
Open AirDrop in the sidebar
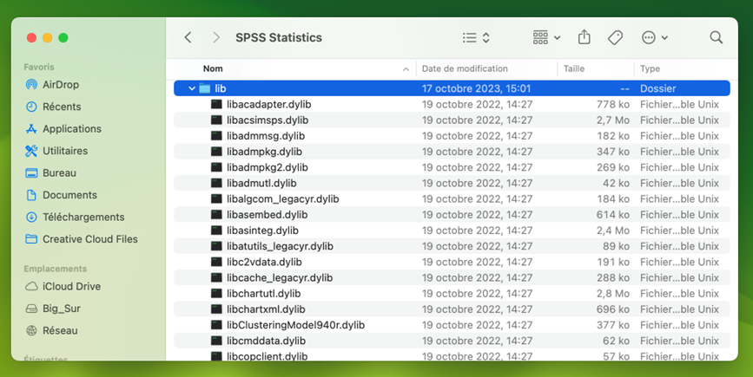[60, 85]
